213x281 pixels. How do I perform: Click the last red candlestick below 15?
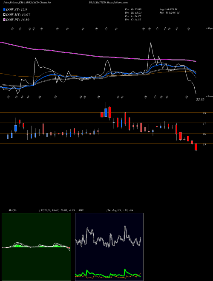pyautogui.click(x=196, y=147)
